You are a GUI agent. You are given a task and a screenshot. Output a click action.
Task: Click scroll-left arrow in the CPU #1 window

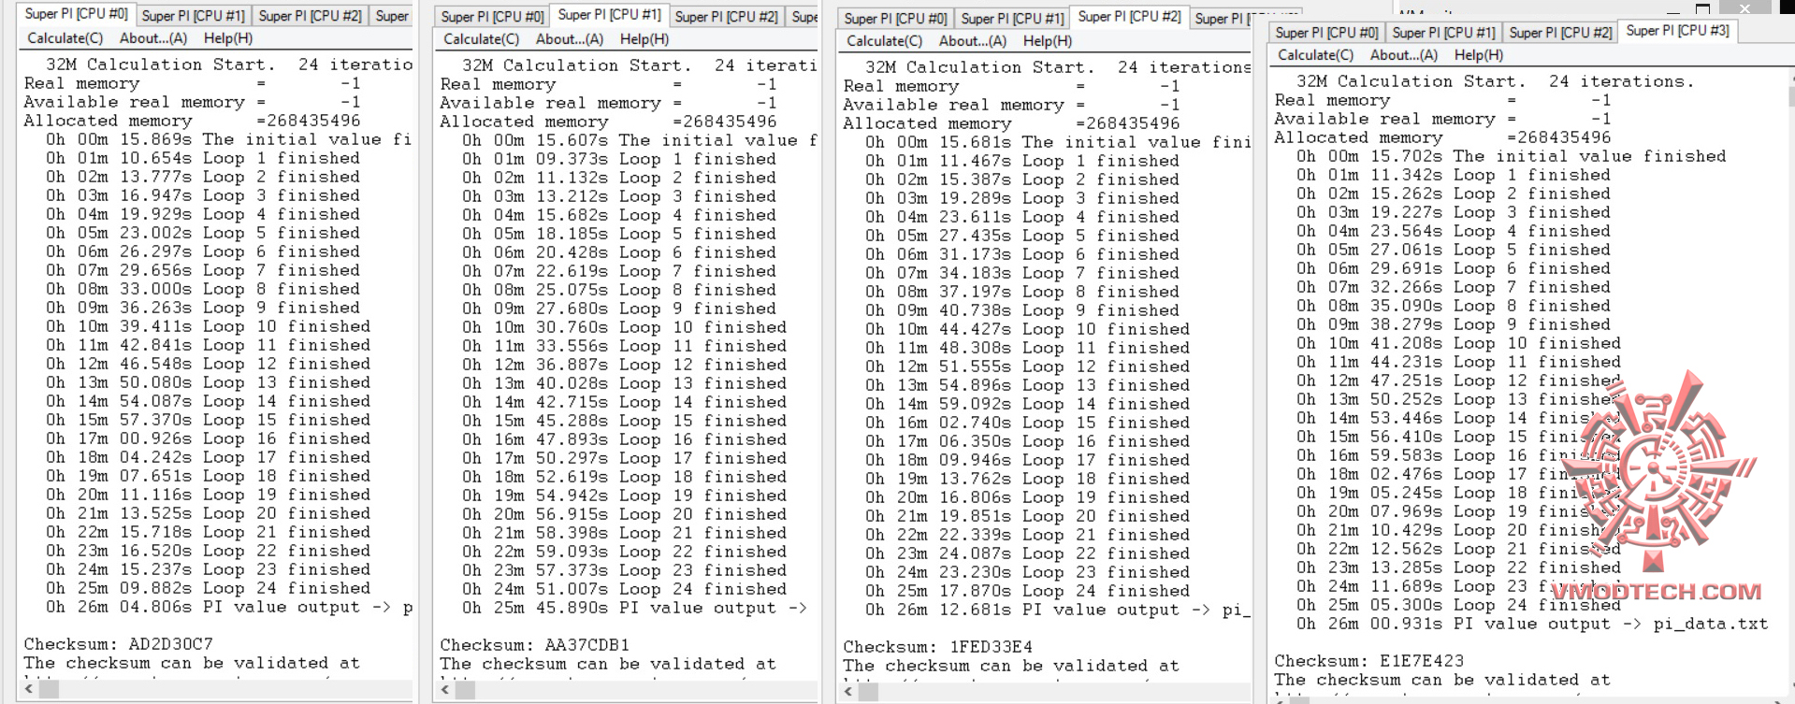point(444,690)
